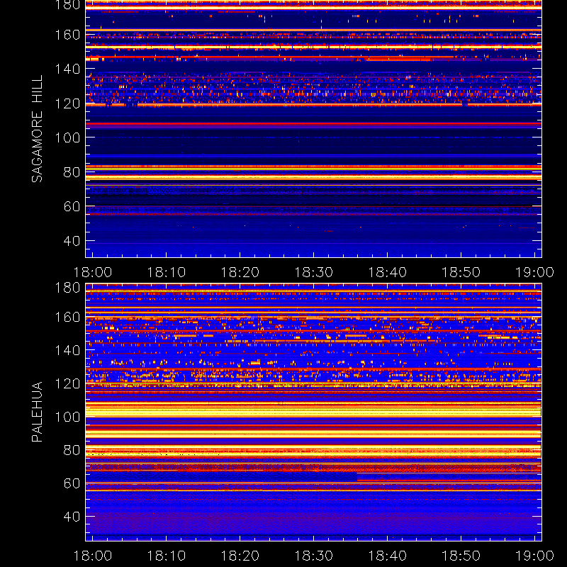Viewport: 567px width, 567px height.
Task: Pick the 180 frequency label on Palehua axis
Action: pos(67,288)
